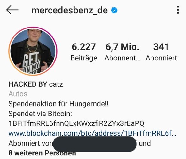
Task: Tap the truncated Abonnent… label
Action: click(122, 58)
